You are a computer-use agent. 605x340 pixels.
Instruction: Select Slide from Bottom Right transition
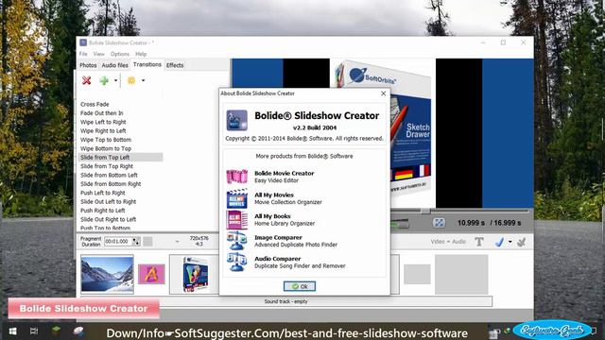(x=111, y=184)
